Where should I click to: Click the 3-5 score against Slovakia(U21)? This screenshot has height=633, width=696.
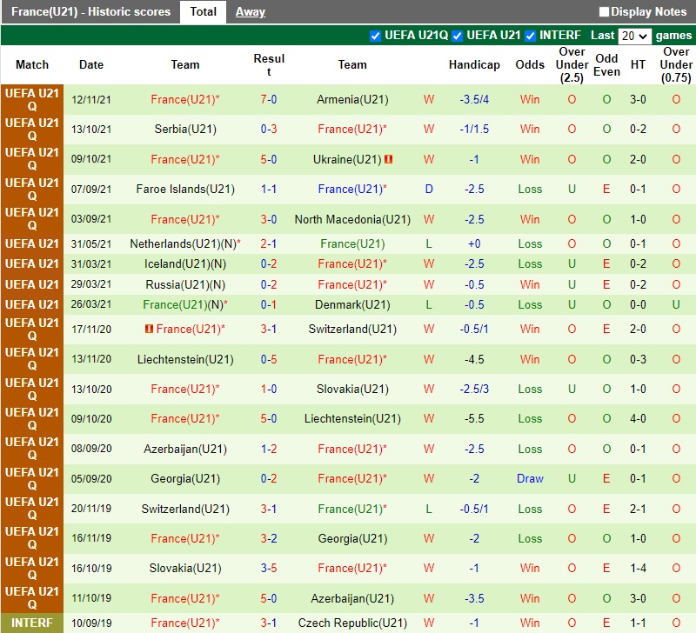pos(269,568)
